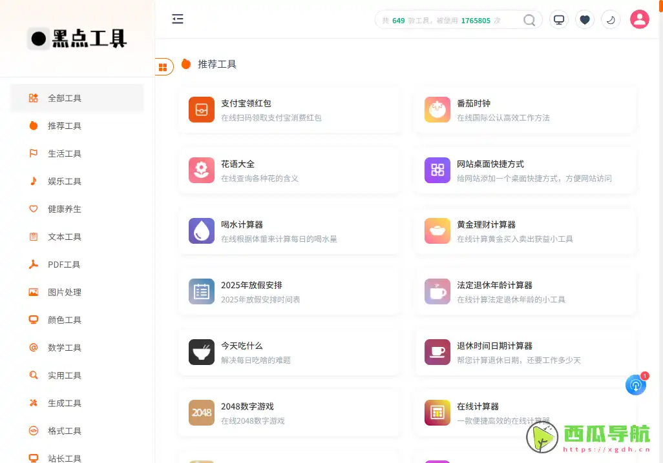Open the 支付宝领红包 title link
Screen dimensions: 663x463
[x=246, y=103]
